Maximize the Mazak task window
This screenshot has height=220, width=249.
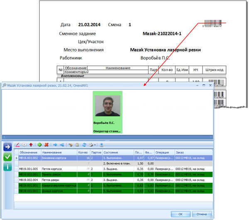pos(204,85)
